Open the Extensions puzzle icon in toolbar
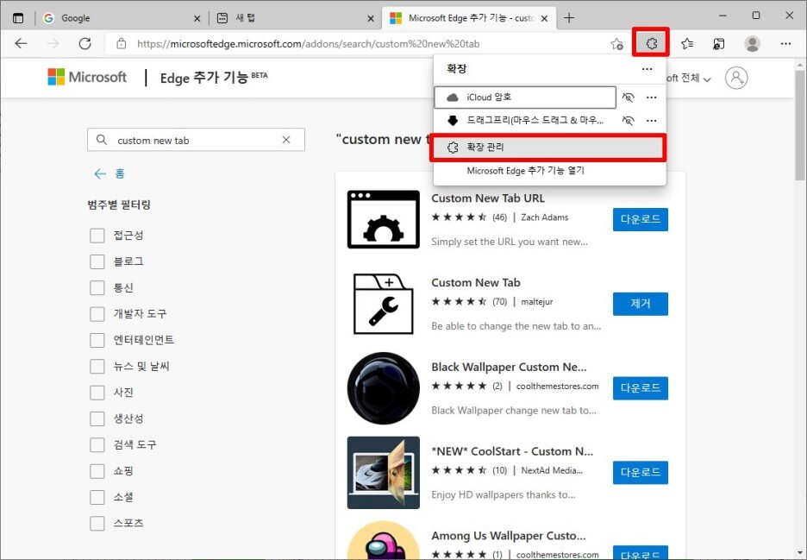The width and height of the screenshot is (807, 560). (x=652, y=43)
